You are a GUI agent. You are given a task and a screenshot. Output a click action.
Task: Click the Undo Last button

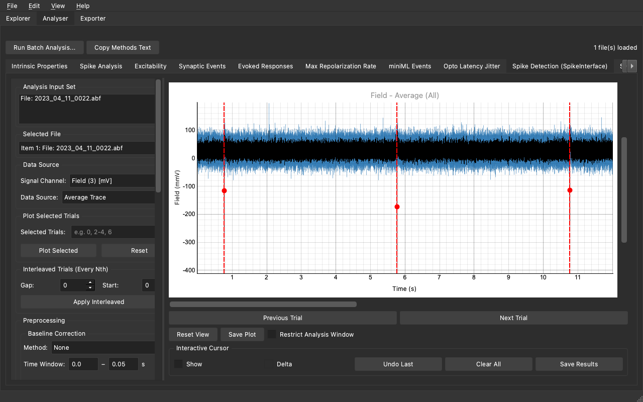tap(398, 364)
